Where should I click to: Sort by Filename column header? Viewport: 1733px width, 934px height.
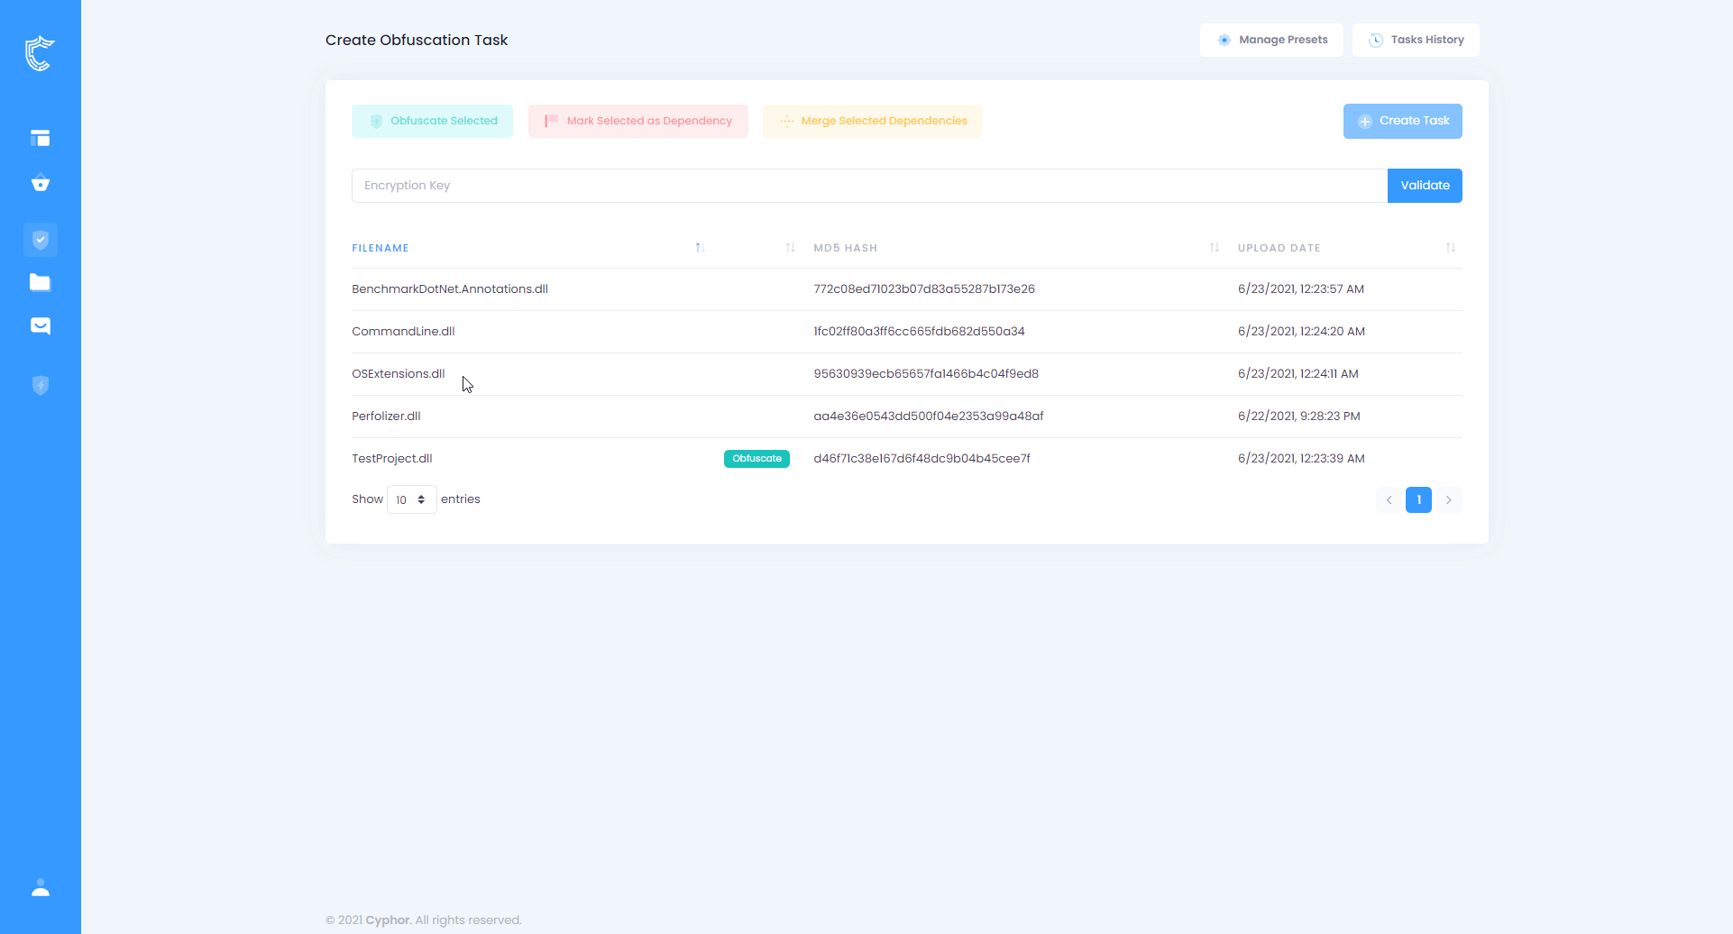381,248
